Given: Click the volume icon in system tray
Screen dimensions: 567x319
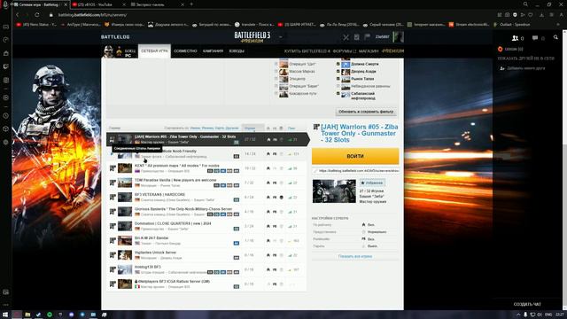Looking at the screenshot, I should pos(540,315).
